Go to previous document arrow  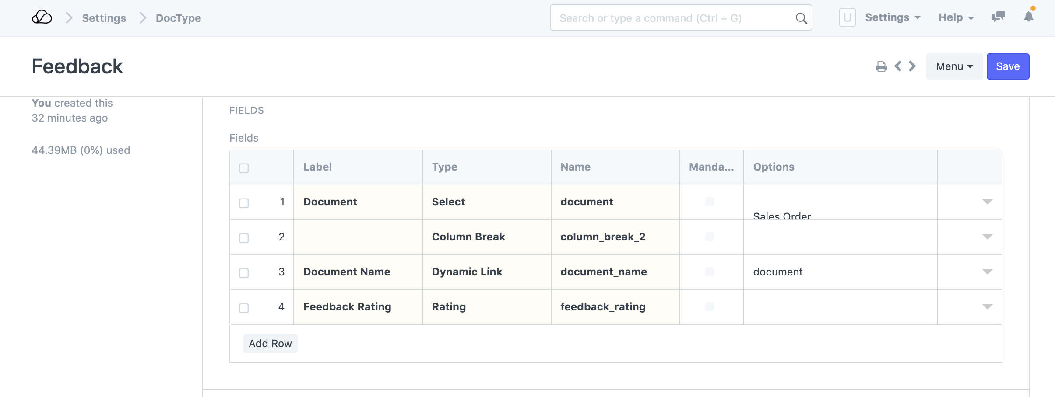[x=898, y=66]
